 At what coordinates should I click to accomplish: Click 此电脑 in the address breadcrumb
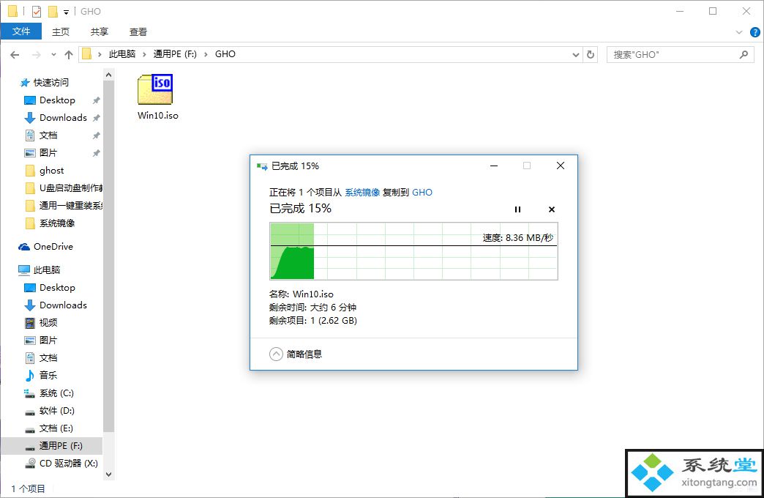point(121,54)
